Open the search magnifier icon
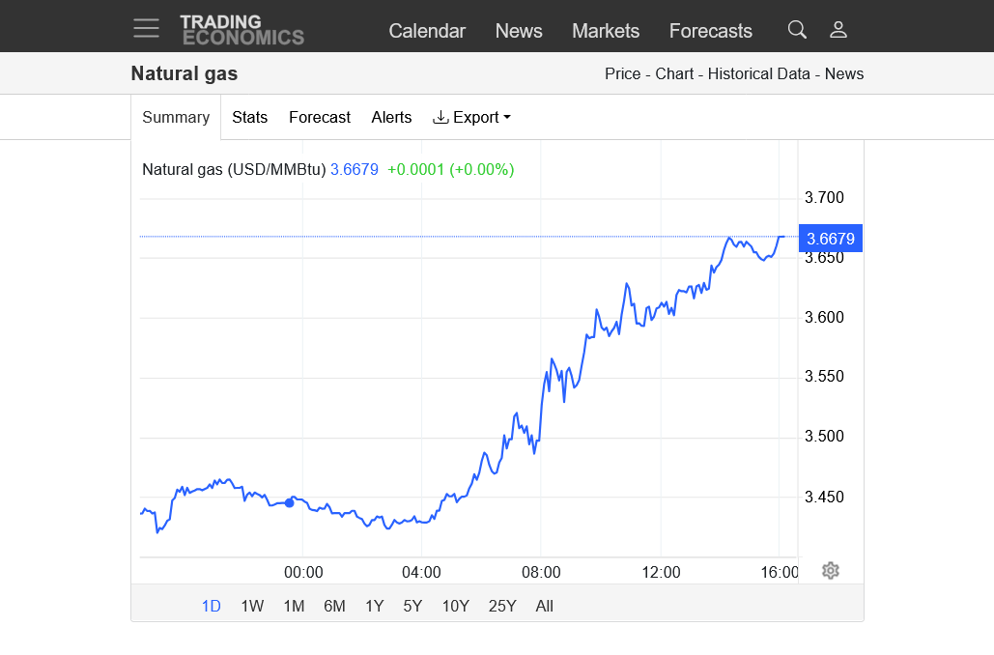Image resolution: width=994 pixels, height=655 pixels. (797, 30)
